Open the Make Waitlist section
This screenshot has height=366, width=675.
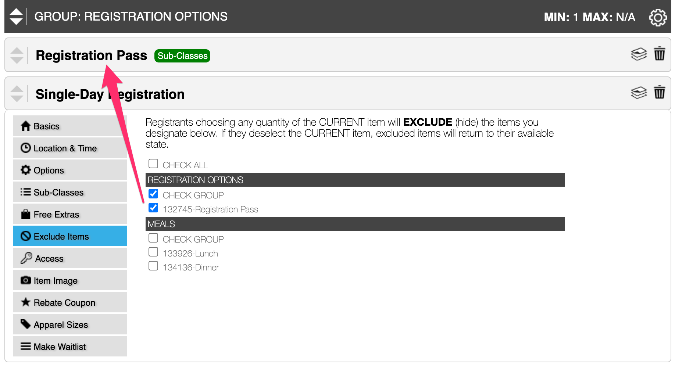70,347
